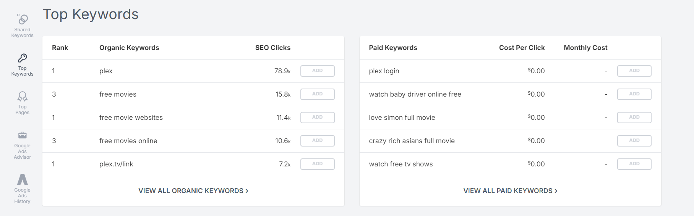Click the SEO Clicks column header
This screenshot has width=694, height=216.
tap(273, 48)
